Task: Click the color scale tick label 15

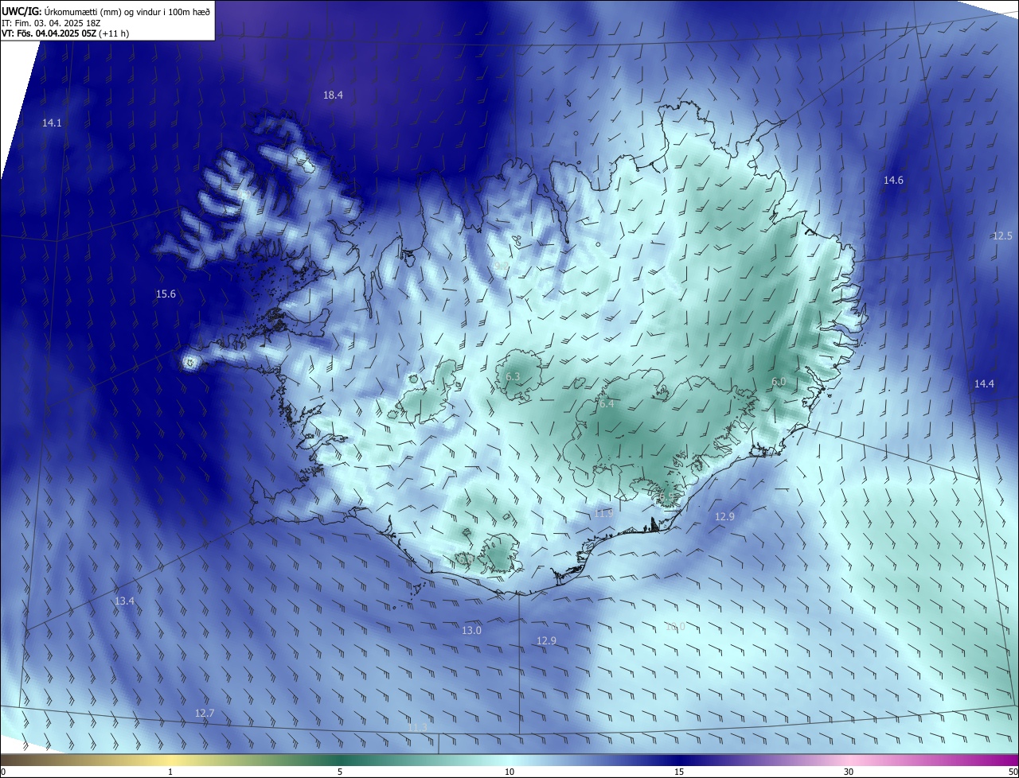Action: click(x=679, y=772)
